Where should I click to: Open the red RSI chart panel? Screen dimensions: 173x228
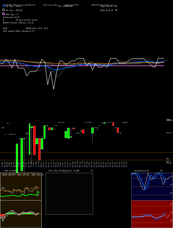[152, 214]
